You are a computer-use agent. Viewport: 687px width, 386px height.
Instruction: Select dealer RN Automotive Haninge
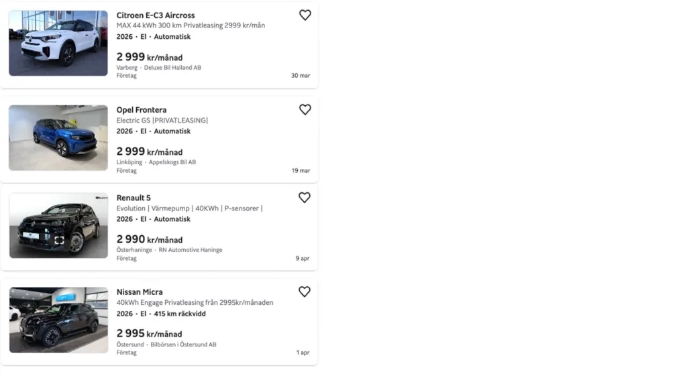191,250
